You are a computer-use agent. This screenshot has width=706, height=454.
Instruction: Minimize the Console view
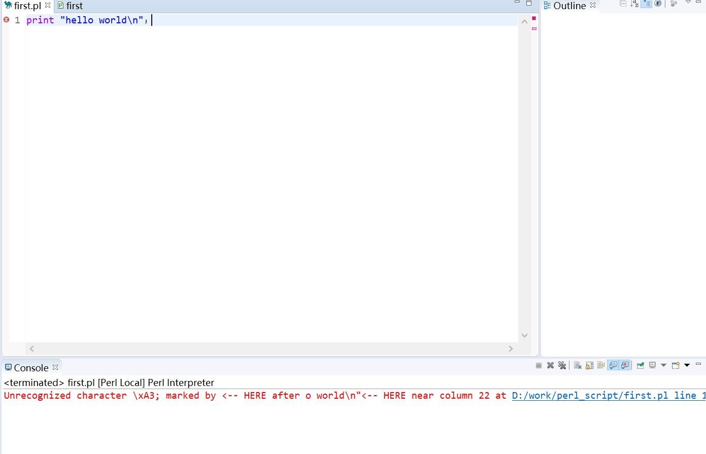point(698,364)
